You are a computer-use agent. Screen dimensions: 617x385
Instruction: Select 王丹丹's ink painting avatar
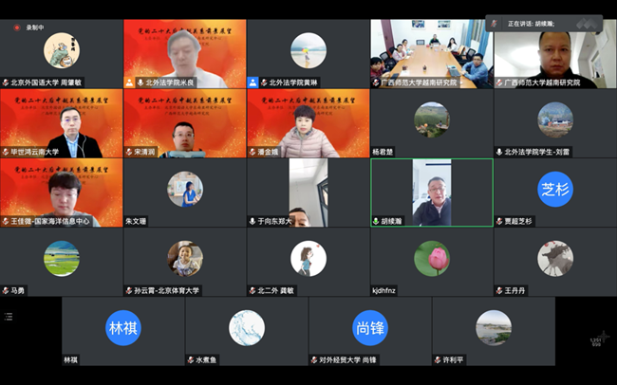(x=555, y=259)
